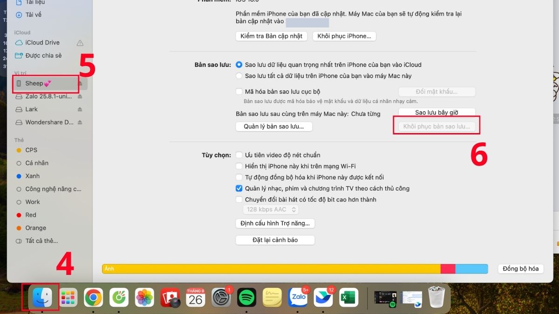The height and width of the screenshot is (314, 559).
Task: Open the 128 kbps AAC dropdown
Action: coord(272,209)
